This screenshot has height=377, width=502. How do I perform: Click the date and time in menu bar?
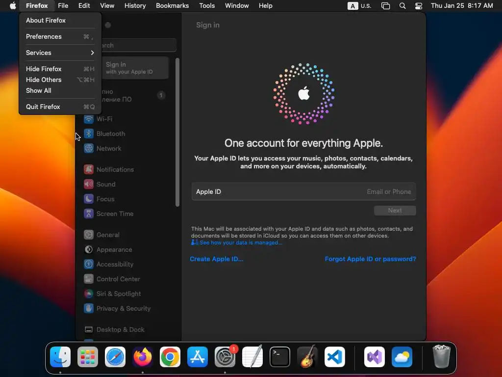462,5
